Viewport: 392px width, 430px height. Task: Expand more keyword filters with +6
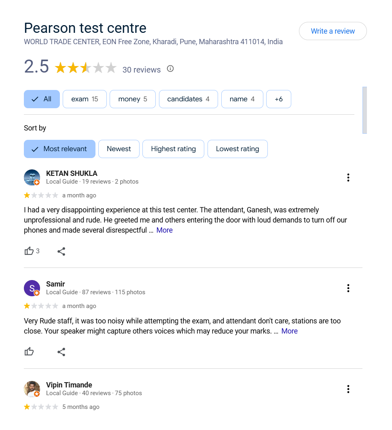(x=278, y=99)
